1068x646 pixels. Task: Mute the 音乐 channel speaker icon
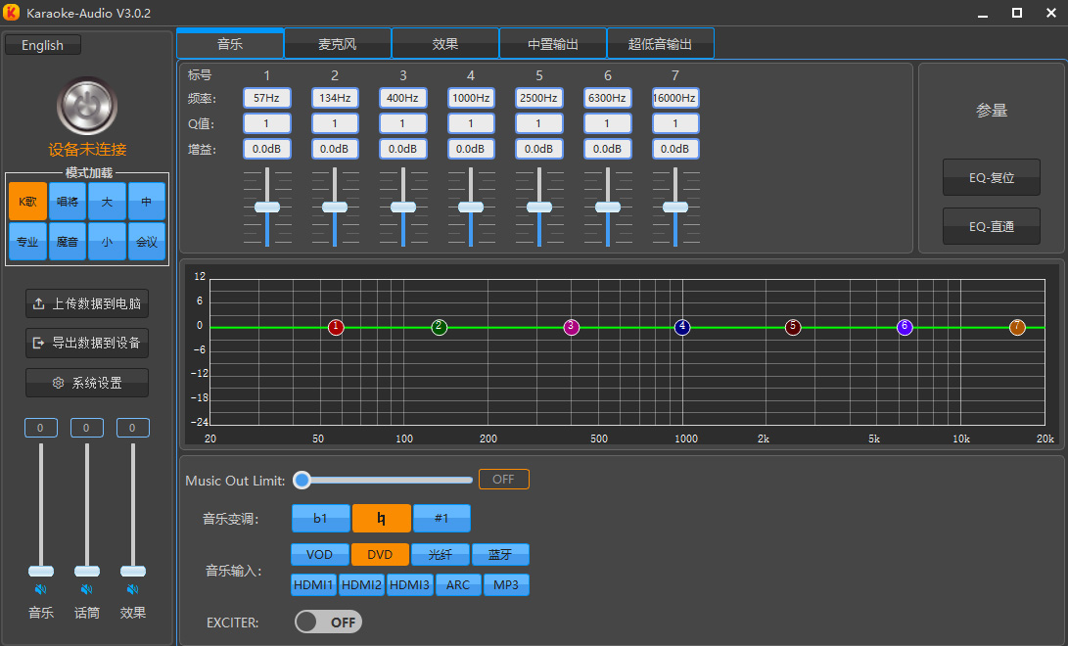coord(41,589)
